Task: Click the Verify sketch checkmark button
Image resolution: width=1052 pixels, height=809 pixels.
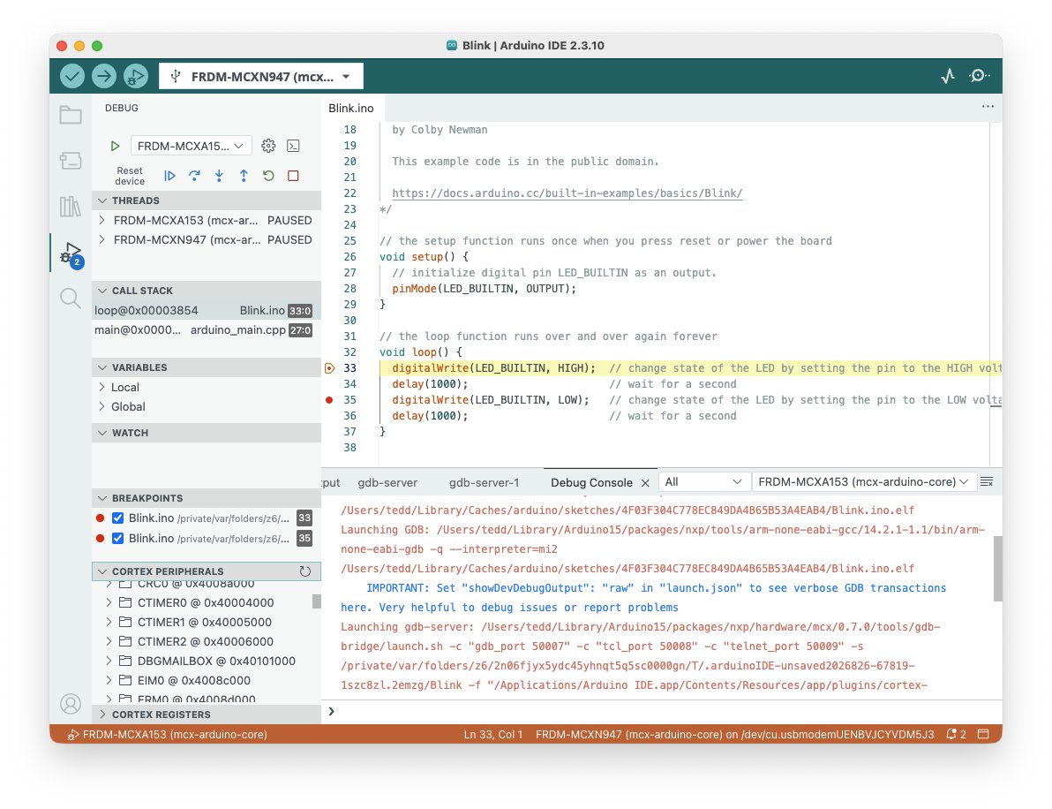Action: click(x=72, y=76)
